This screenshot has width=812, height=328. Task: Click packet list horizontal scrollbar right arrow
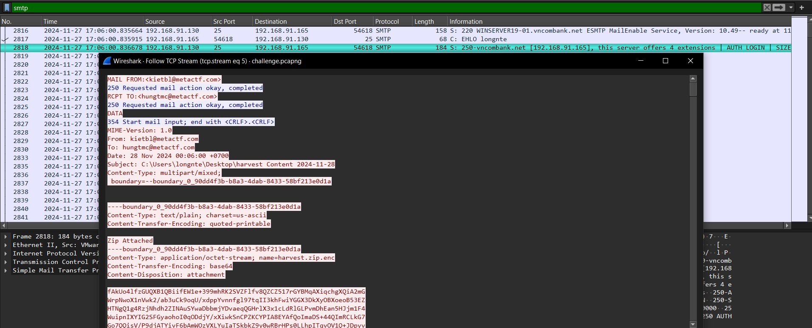point(787,226)
